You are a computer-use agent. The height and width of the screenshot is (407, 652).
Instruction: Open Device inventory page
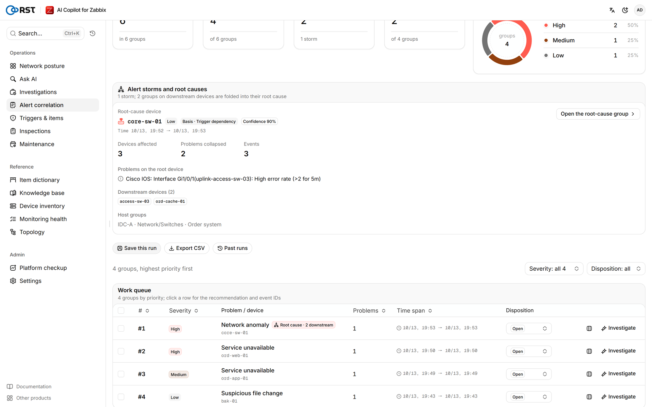point(53,206)
